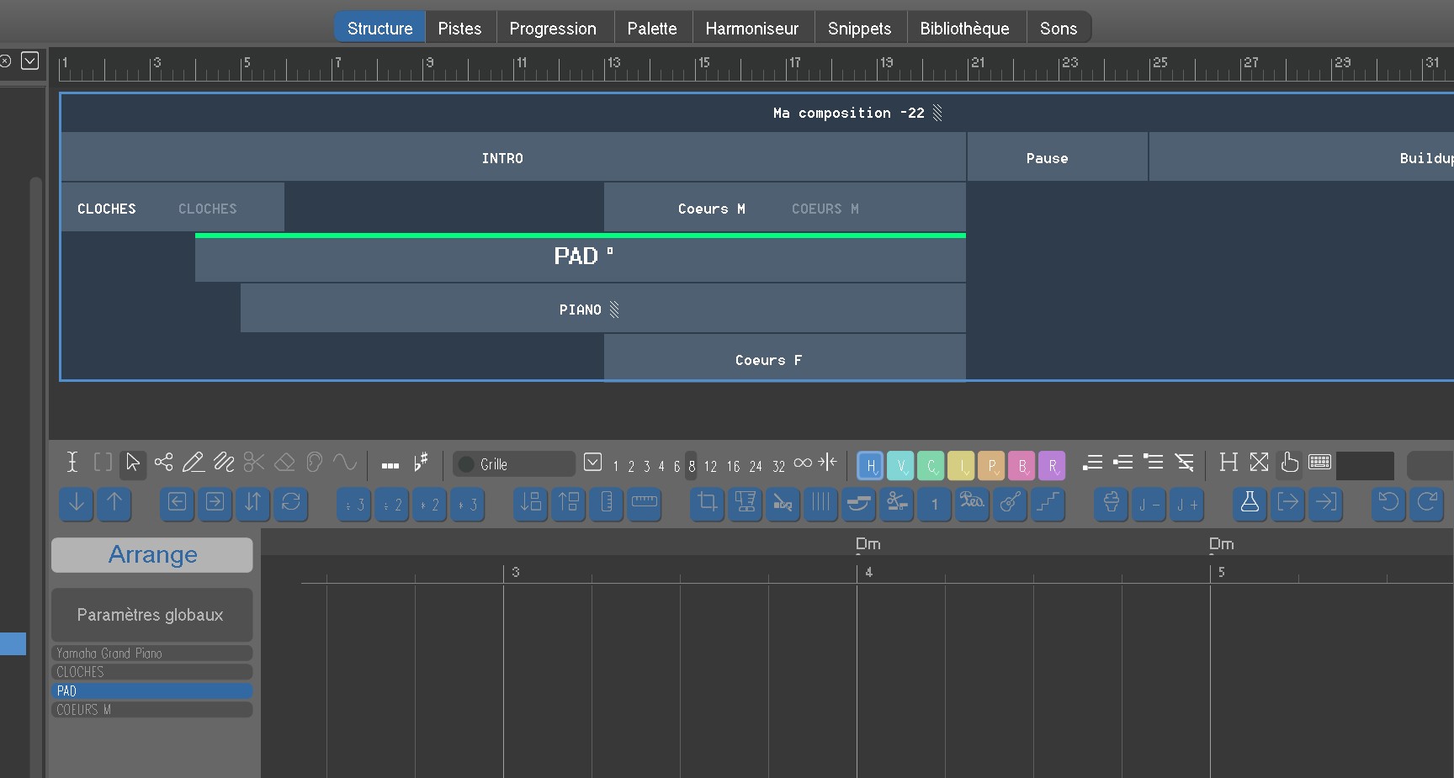
Task: Open Paramètres globaux
Action: [151, 615]
